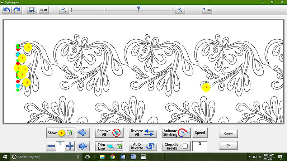Click the zoom slider handle
The height and width of the screenshot is (161, 287).
click(139, 8)
